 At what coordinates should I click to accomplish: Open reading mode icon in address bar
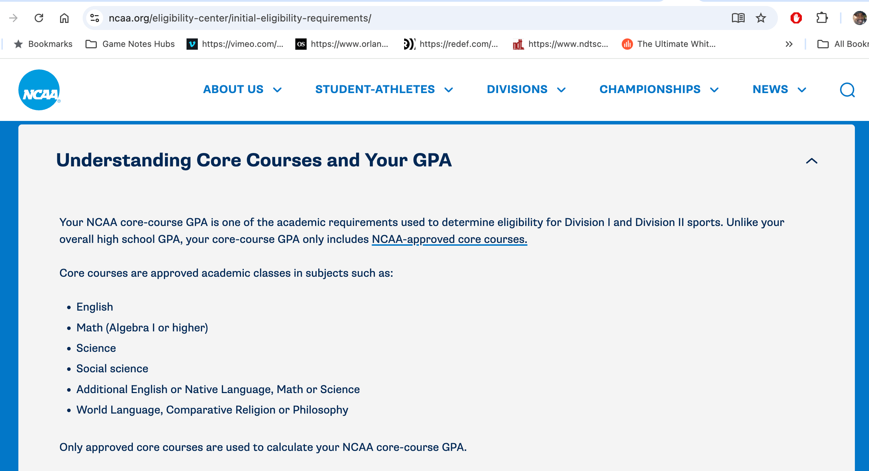click(738, 18)
